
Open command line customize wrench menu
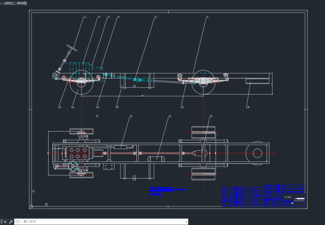coord(10,222)
